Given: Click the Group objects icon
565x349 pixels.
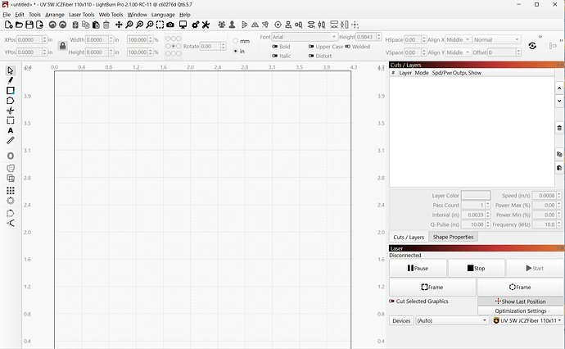Looking at the screenshot, I should [x=222, y=25].
